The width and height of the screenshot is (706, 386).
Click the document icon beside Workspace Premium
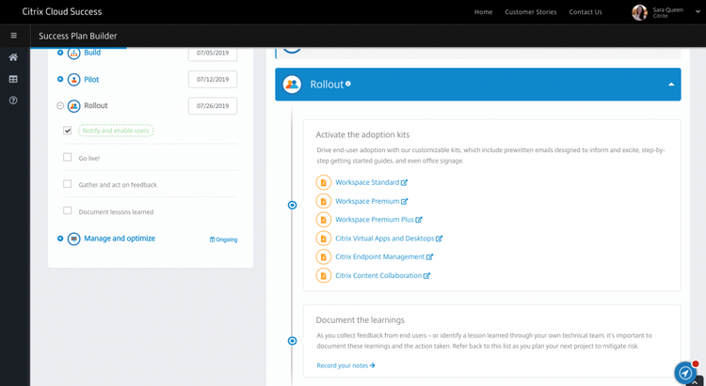(x=323, y=201)
